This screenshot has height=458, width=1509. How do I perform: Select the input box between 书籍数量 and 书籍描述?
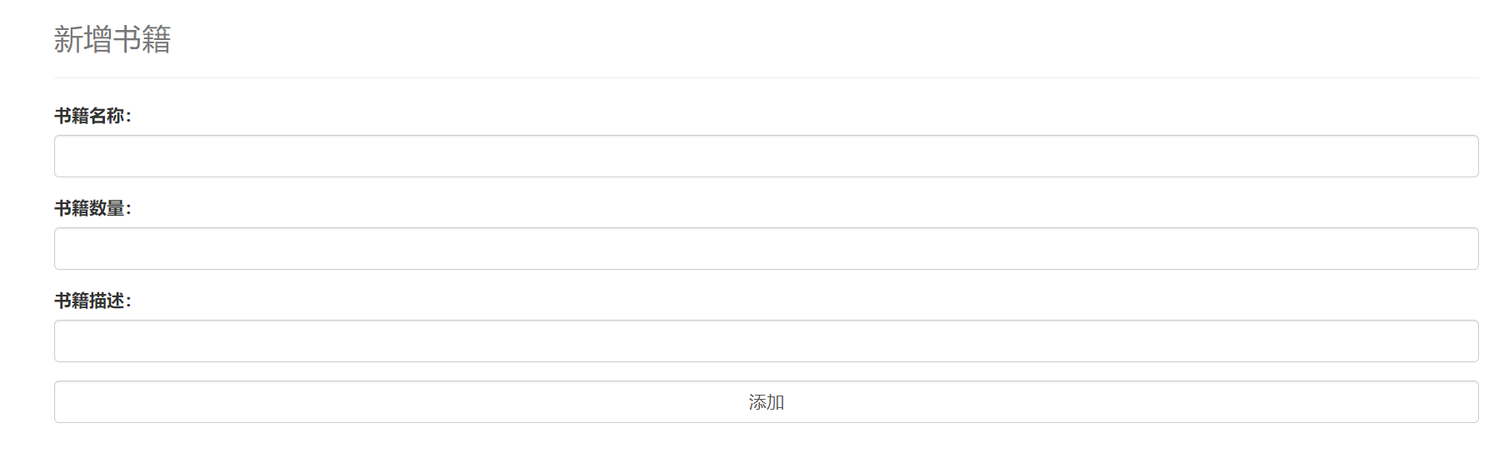(x=766, y=248)
